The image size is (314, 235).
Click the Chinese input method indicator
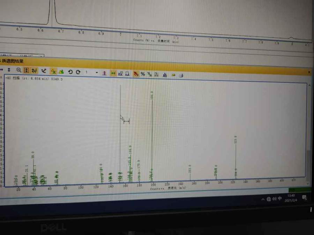pyautogui.click(x=280, y=198)
